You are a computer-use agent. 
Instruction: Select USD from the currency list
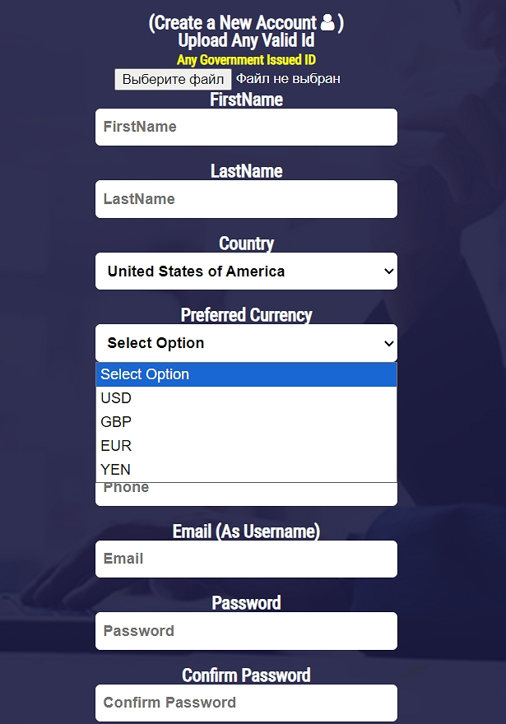(246, 398)
